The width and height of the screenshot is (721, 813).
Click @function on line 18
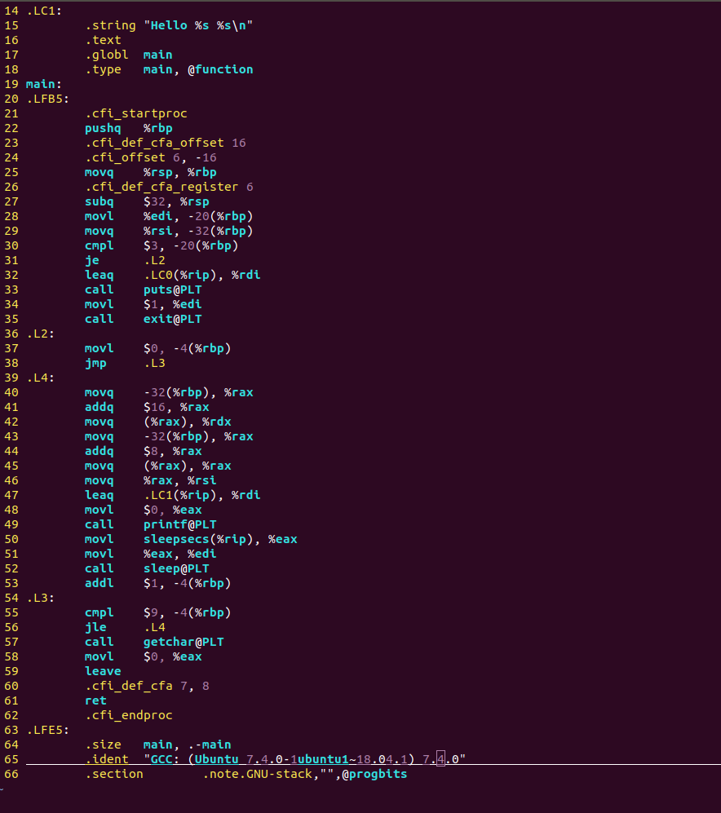[x=220, y=69]
